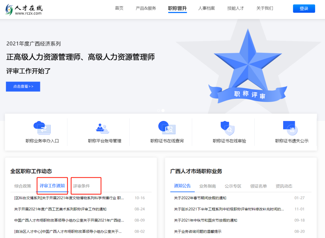This screenshot has width=325, height=238.
Task: Click the 正高级人力资源管理师 banner headline
Action: click(x=80, y=57)
